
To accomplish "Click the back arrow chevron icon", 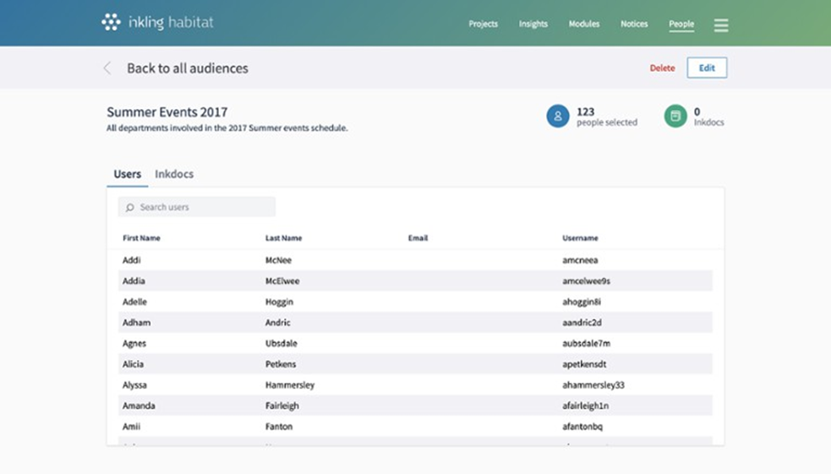I will [x=107, y=68].
